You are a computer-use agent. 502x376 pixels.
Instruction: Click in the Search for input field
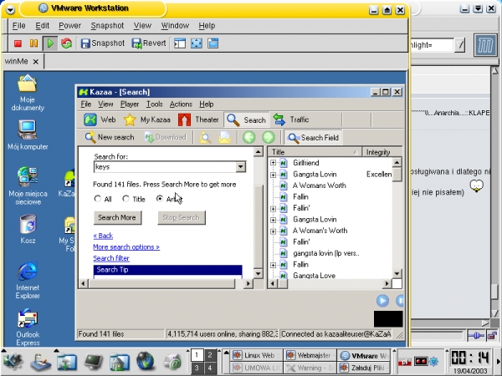[x=165, y=166]
